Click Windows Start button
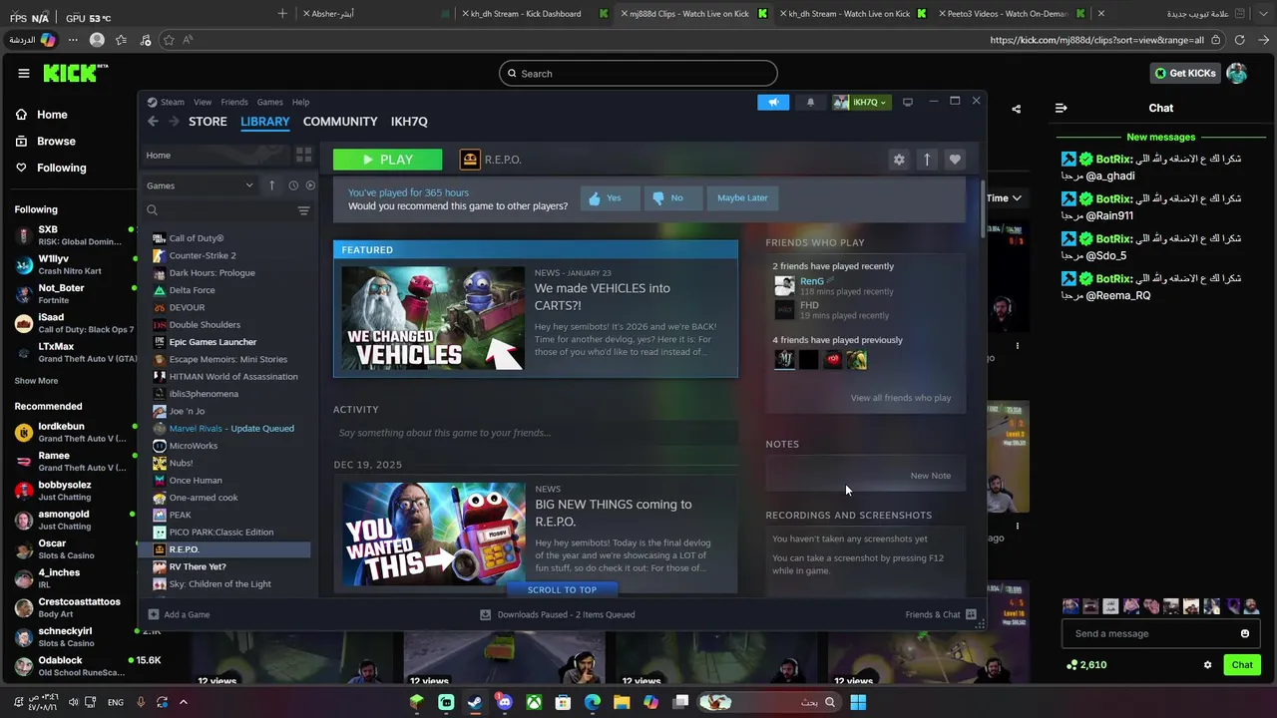 pyautogui.click(x=858, y=702)
